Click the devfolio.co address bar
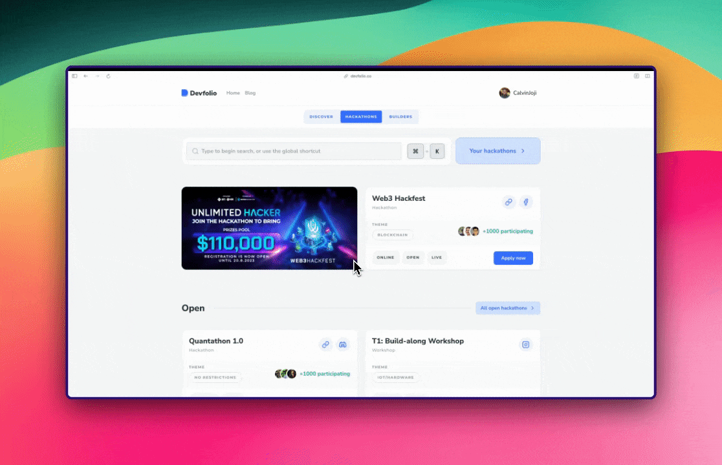 click(x=358, y=76)
